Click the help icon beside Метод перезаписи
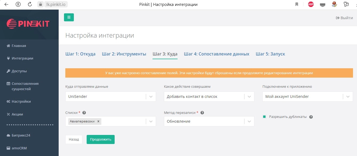The height and width of the screenshot is (156, 357). tap(202, 113)
